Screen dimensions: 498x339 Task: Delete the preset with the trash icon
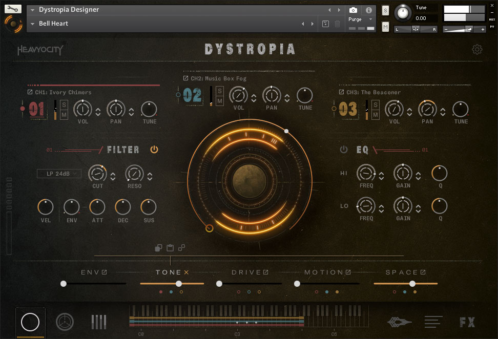[x=337, y=24]
